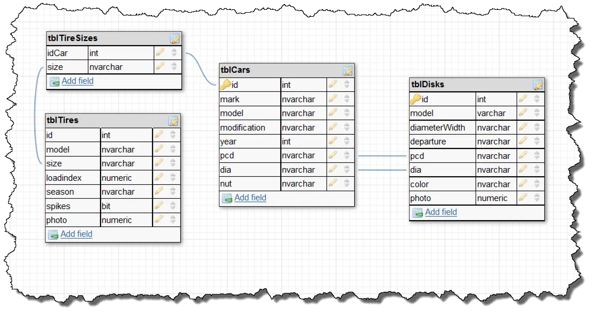Add a field to tblCars

[250, 198]
